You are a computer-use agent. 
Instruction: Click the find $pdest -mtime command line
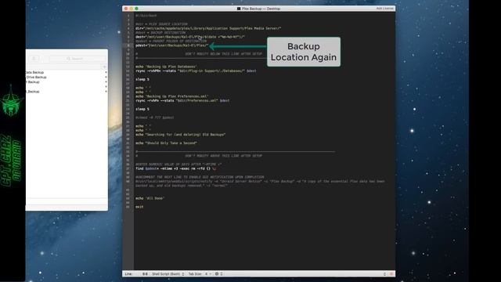pyautogui.click(x=175, y=168)
